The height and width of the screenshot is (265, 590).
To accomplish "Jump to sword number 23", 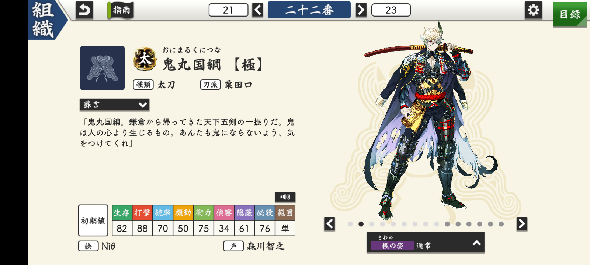I will coord(391,10).
